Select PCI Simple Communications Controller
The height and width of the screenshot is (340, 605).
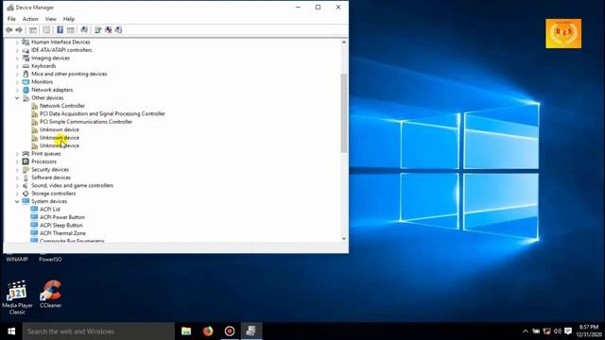coord(86,122)
